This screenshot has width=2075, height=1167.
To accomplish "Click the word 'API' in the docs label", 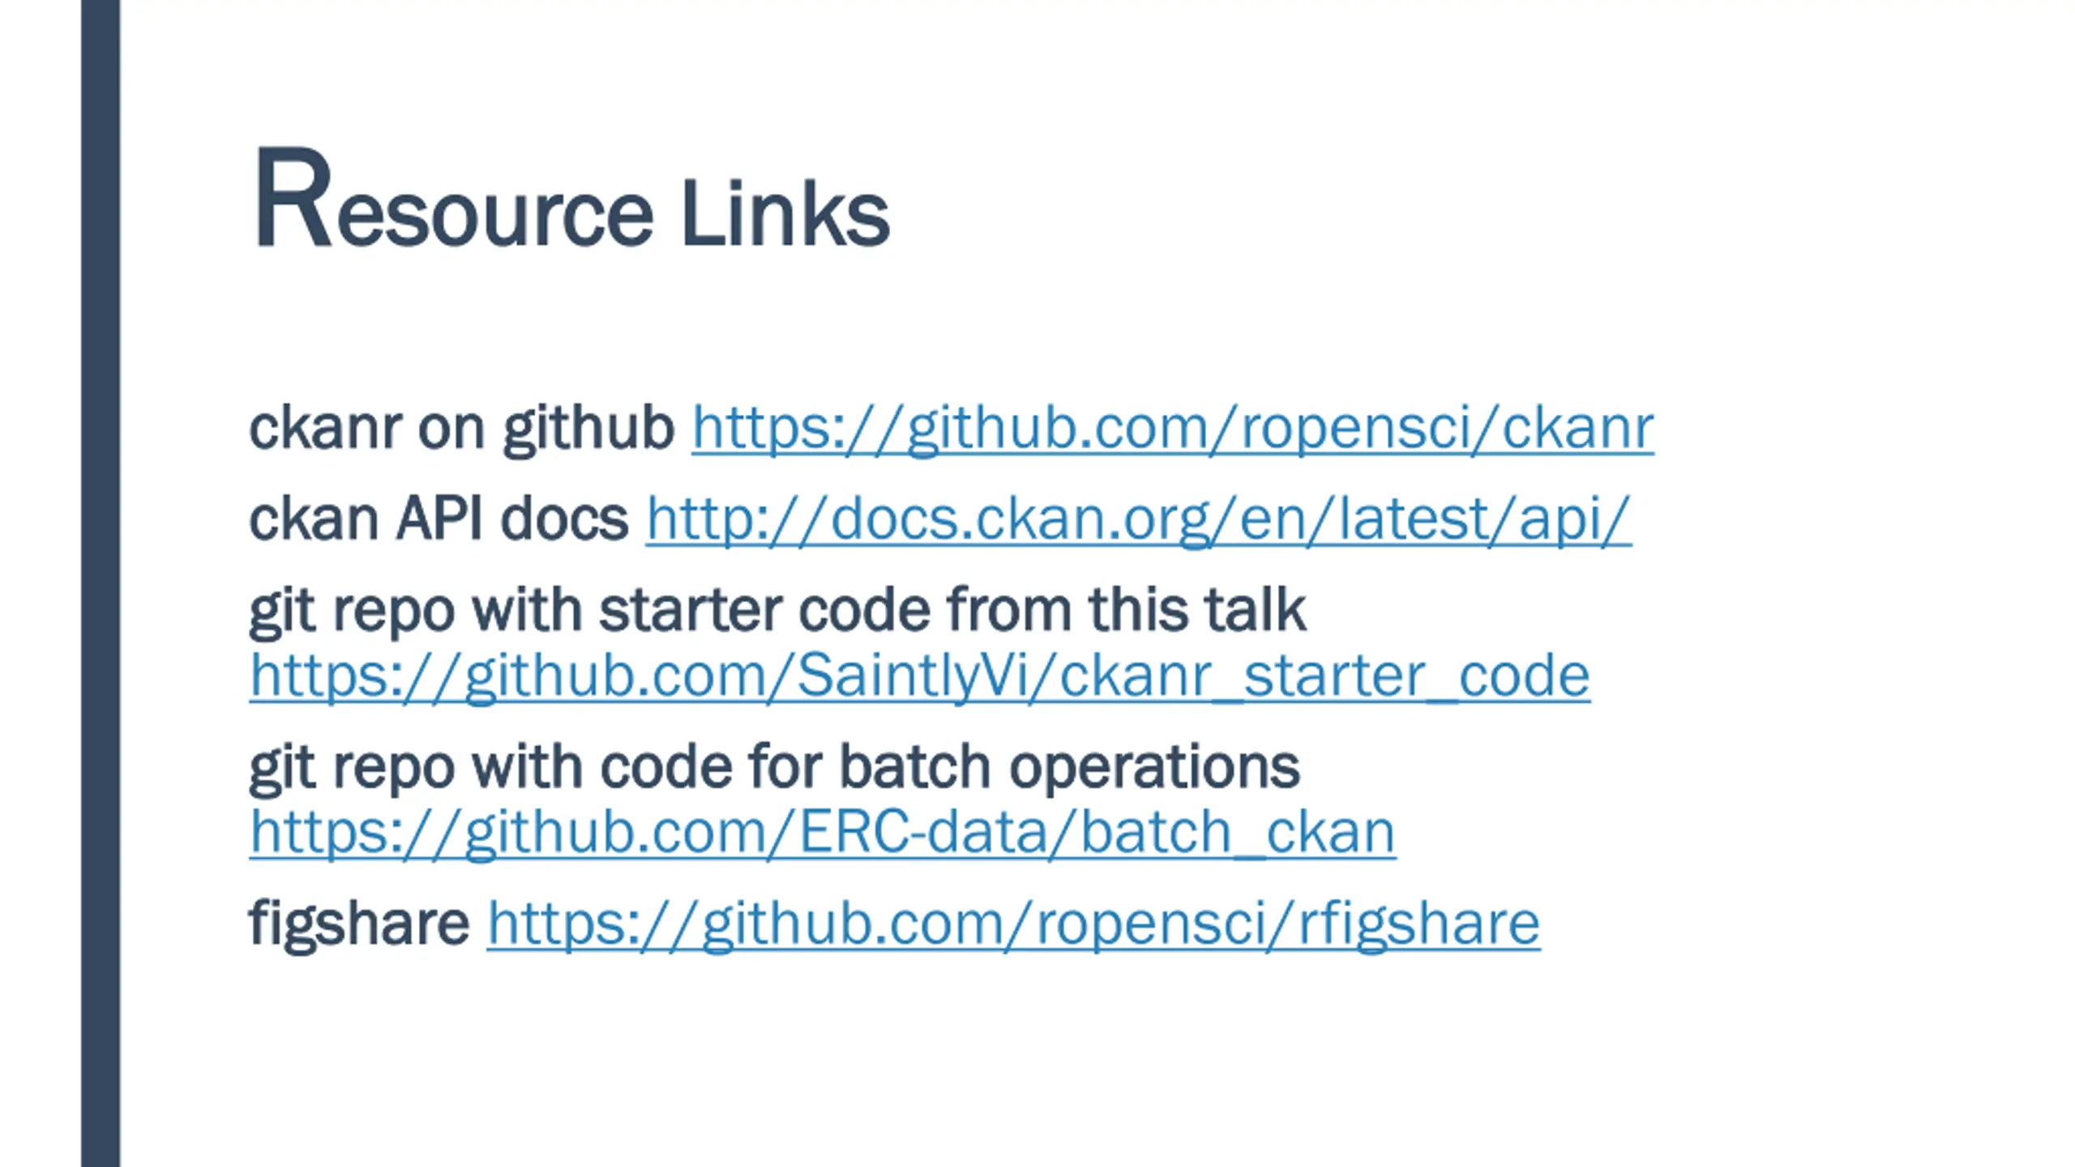I will pos(439,519).
